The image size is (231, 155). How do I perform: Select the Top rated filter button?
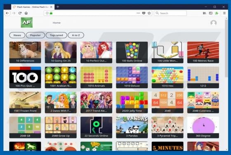tap(57, 35)
